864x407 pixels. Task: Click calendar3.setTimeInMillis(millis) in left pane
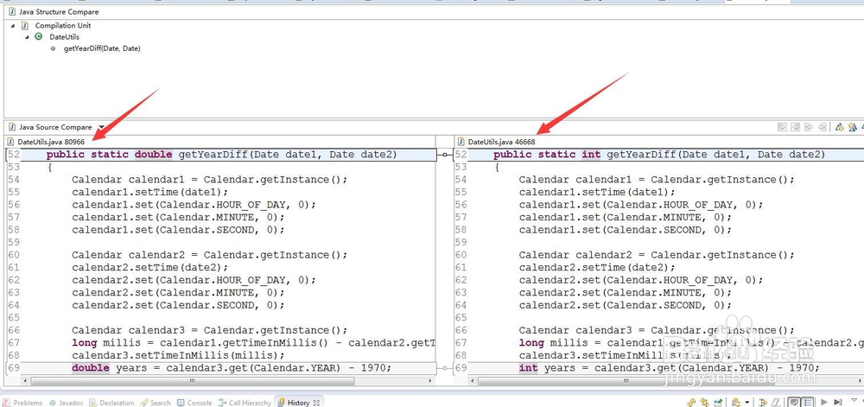(x=179, y=355)
